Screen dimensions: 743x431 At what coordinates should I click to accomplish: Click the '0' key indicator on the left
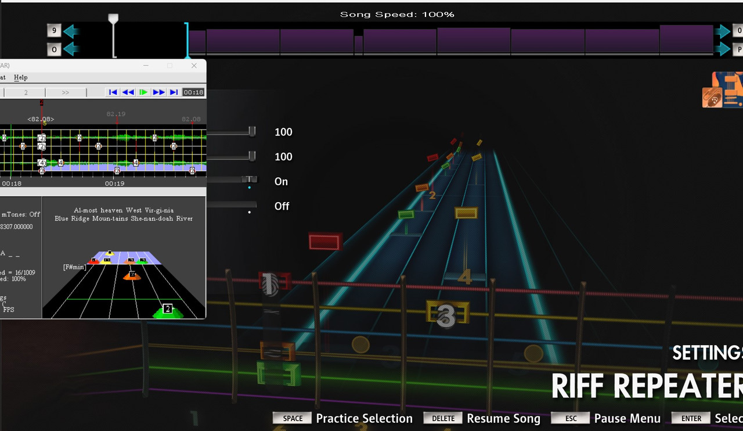coord(54,49)
